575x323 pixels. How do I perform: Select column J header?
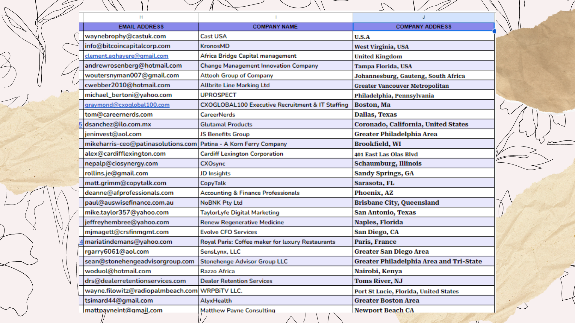coord(423,17)
